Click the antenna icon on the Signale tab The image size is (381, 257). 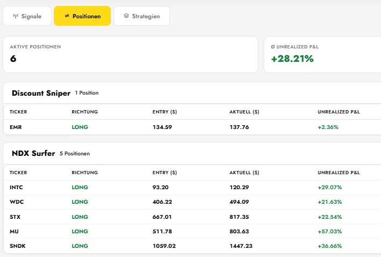pos(16,16)
